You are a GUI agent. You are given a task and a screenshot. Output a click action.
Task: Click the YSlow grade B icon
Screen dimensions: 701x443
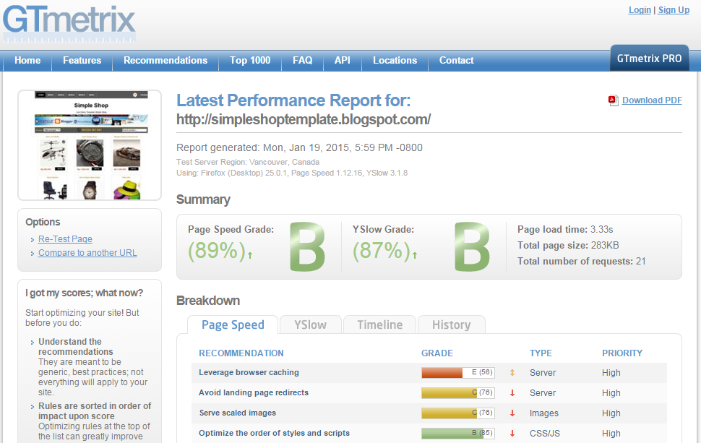tap(472, 248)
